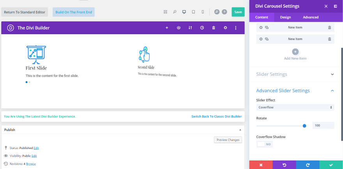Expand the Slider Settings section
This screenshot has height=169, width=343.
pyautogui.click(x=295, y=74)
